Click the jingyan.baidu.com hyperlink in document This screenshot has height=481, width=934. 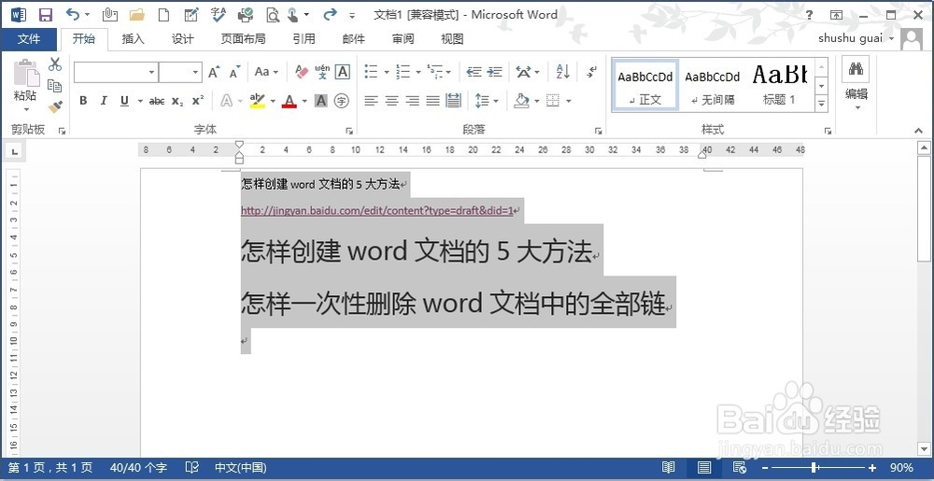tap(377, 211)
